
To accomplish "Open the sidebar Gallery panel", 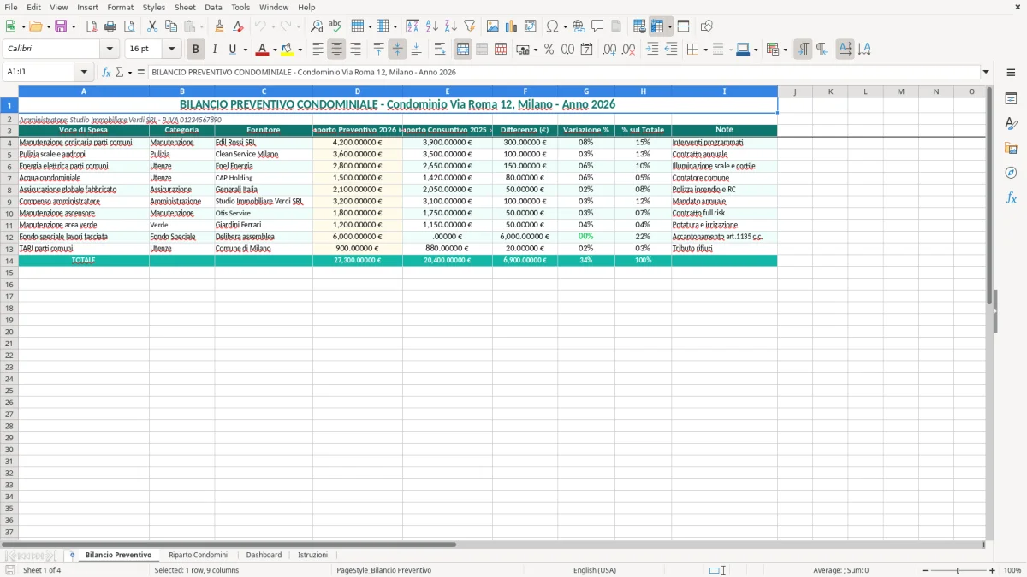I will point(1011,149).
